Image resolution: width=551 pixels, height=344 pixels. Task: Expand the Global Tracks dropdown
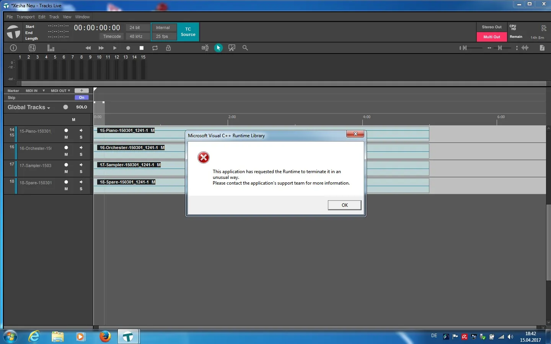tap(29, 107)
